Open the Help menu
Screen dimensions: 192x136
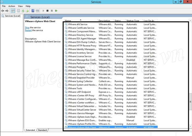coord(28,6)
